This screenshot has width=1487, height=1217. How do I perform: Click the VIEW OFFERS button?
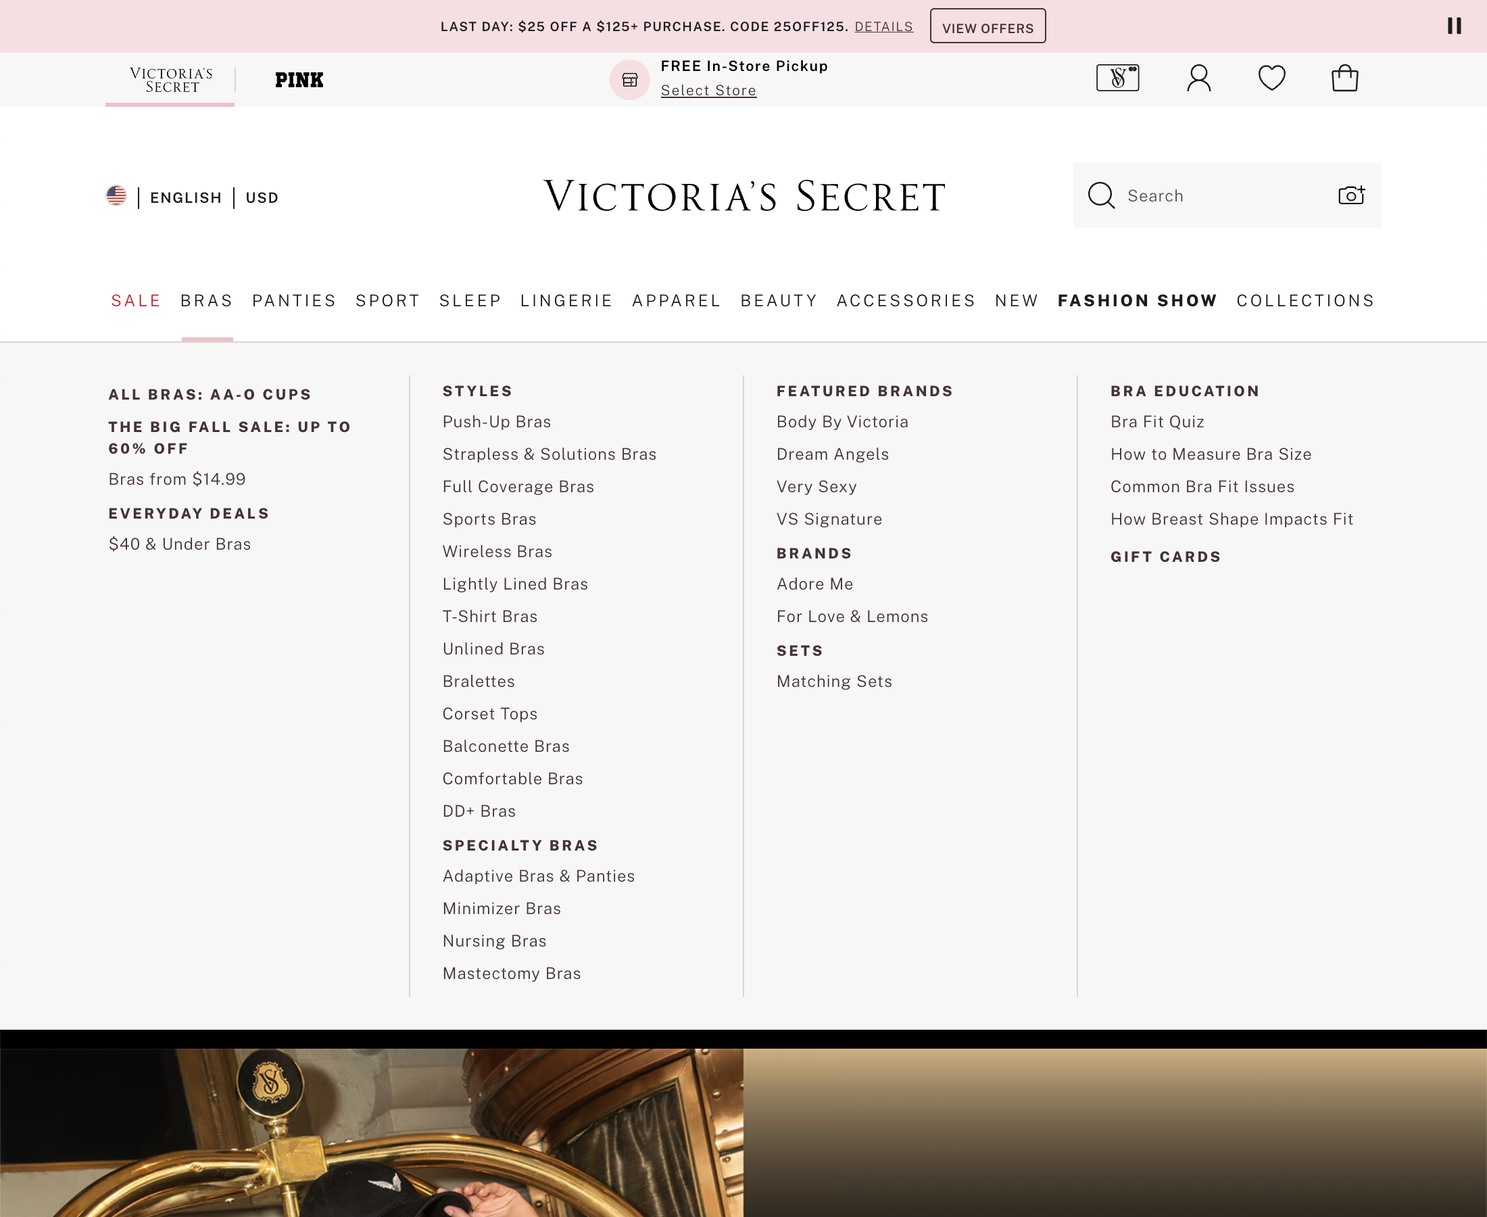coord(988,26)
